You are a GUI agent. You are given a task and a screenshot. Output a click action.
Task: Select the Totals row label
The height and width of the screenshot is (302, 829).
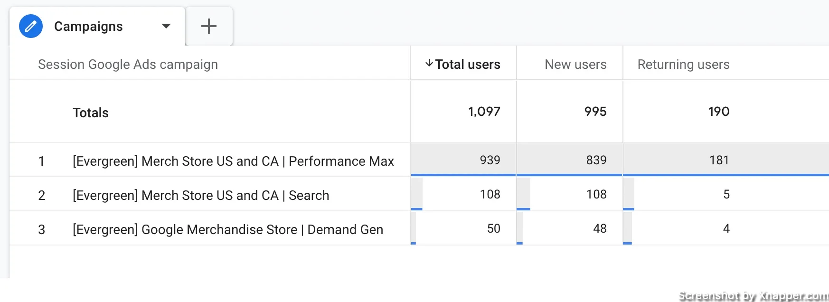[x=91, y=113]
